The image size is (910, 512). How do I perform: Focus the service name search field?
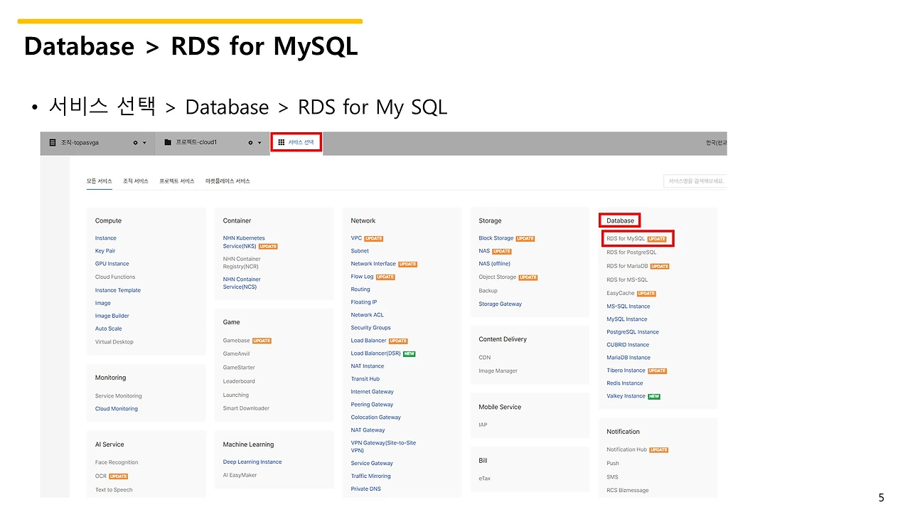point(695,181)
